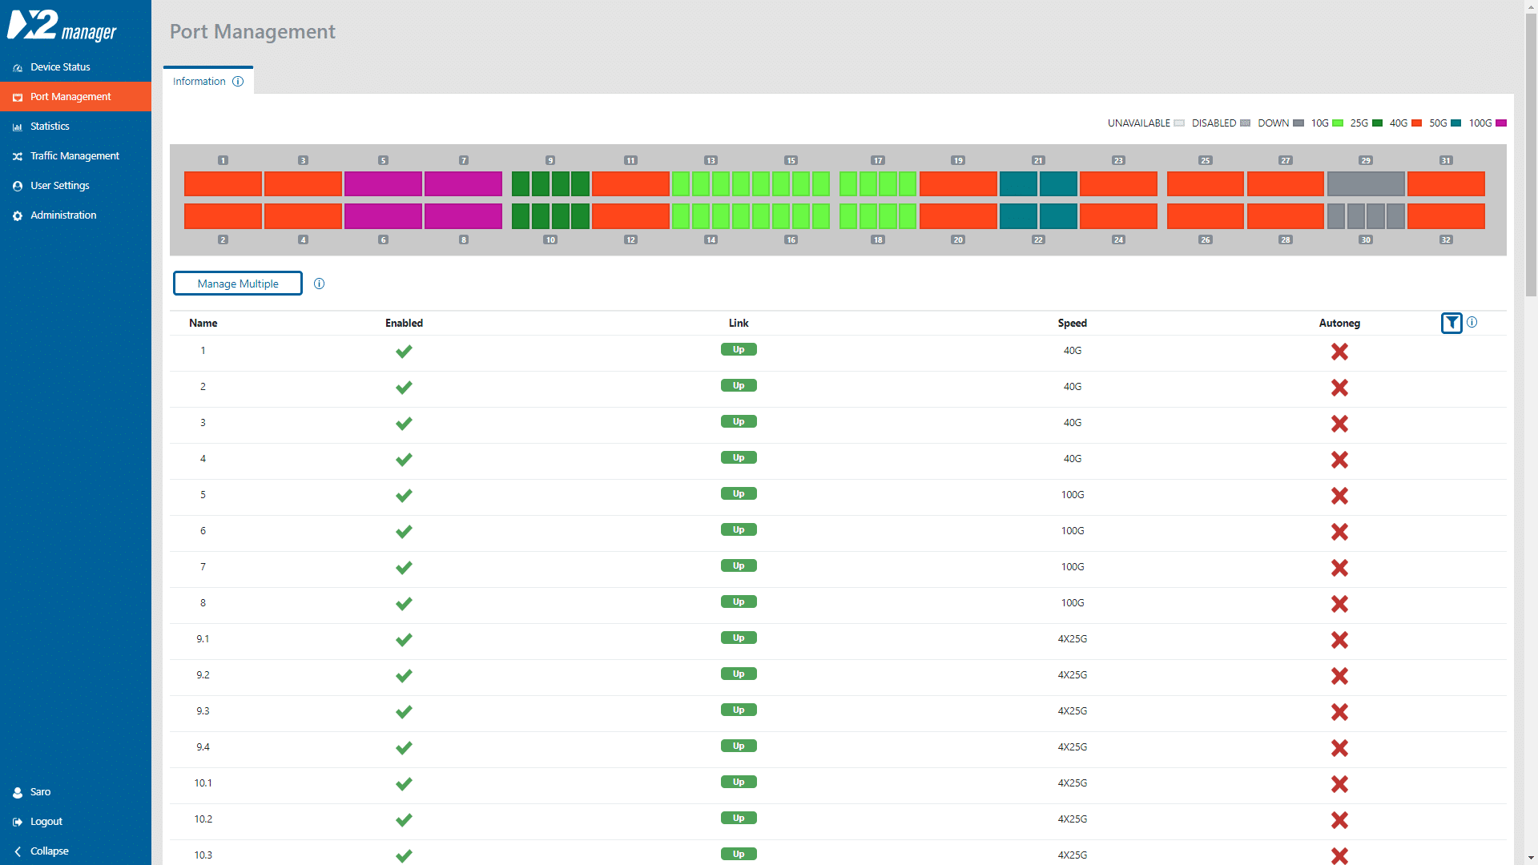
Task: Toggle the Enabled checkmark for port 5
Action: (404, 495)
